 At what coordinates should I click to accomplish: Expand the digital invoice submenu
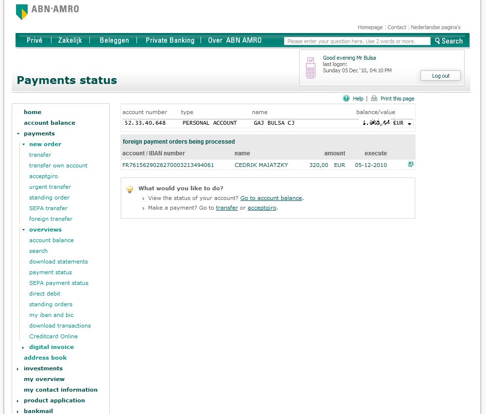click(x=23, y=348)
